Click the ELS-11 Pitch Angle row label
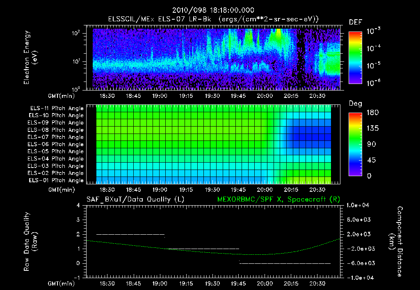 click(57, 109)
